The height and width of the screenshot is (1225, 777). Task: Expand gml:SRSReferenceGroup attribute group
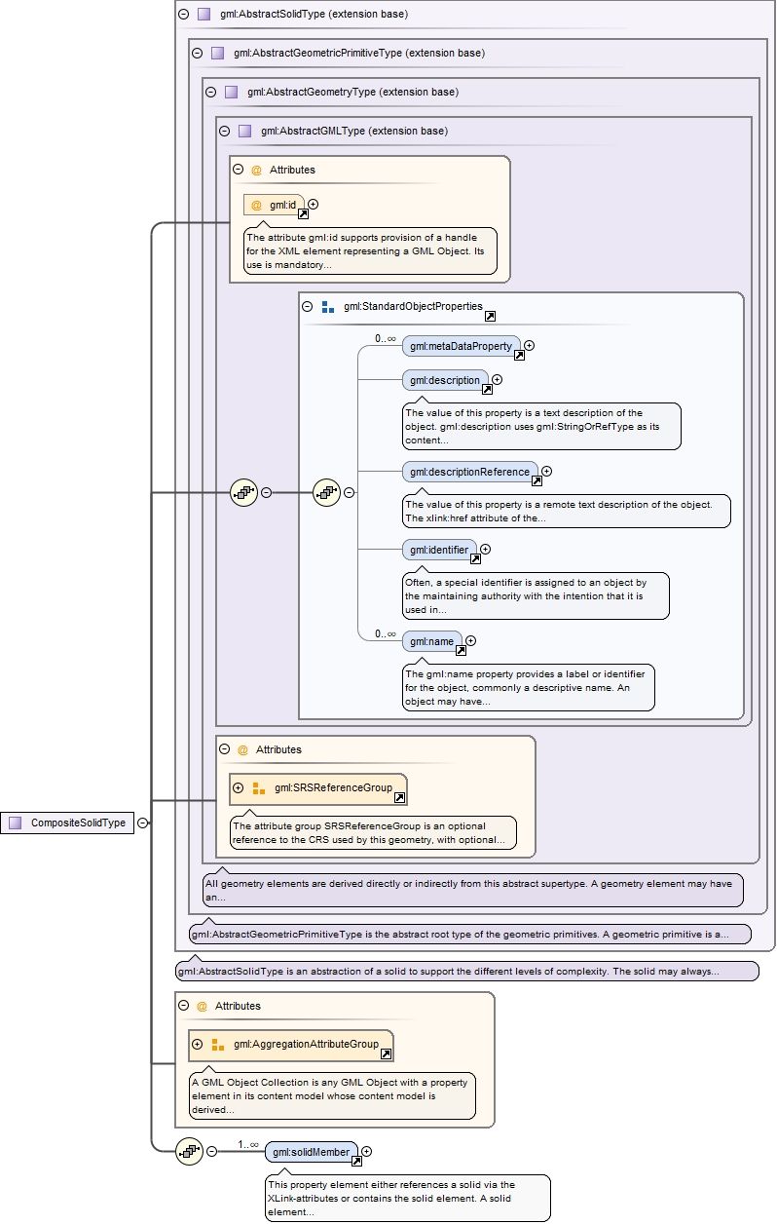tap(238, 787)
